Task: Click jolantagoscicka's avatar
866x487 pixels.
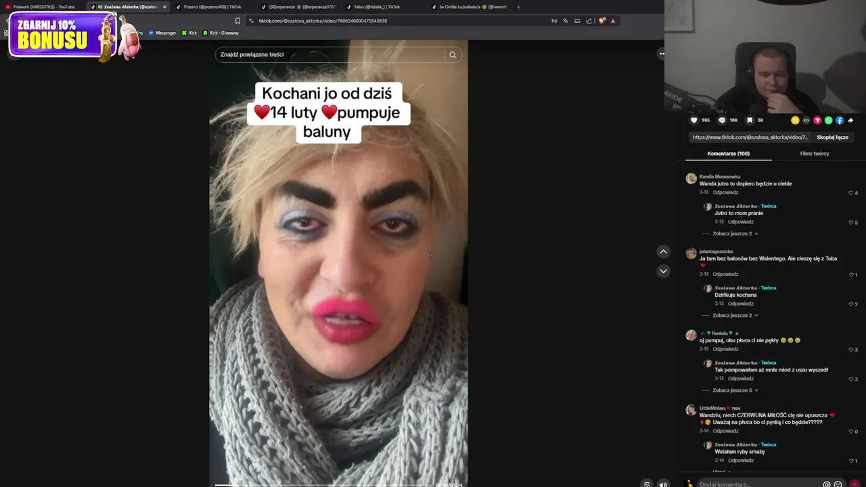Action: pos(691,254)
